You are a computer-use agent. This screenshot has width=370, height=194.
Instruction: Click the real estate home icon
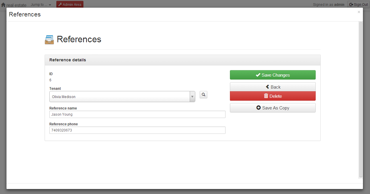(x=3, y=5)
